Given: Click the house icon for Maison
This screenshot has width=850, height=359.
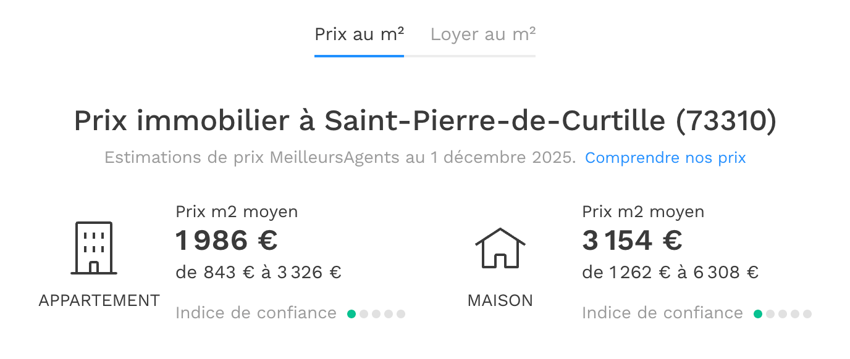Looking at the screenshot, I should click(500, 248).
